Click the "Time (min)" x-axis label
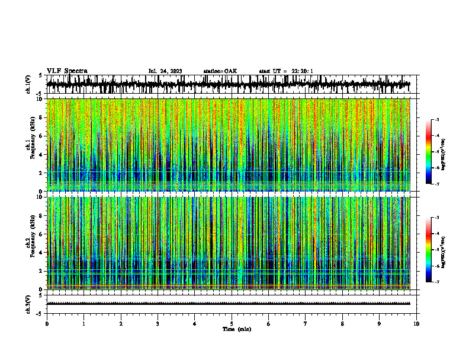This screenshot has width=469, height=363. coord(237,329)
